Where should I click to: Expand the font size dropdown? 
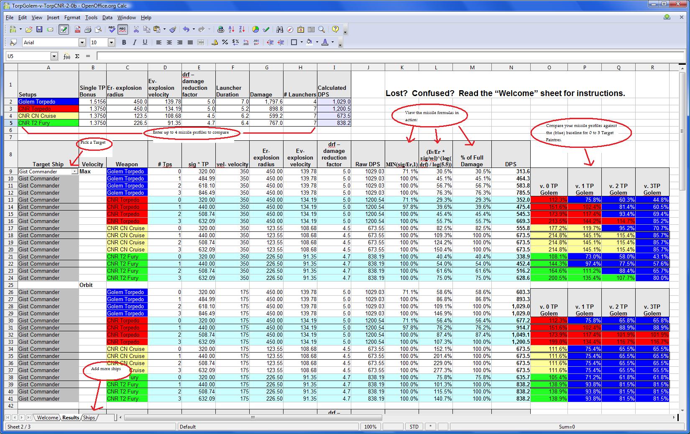[111, 42]
